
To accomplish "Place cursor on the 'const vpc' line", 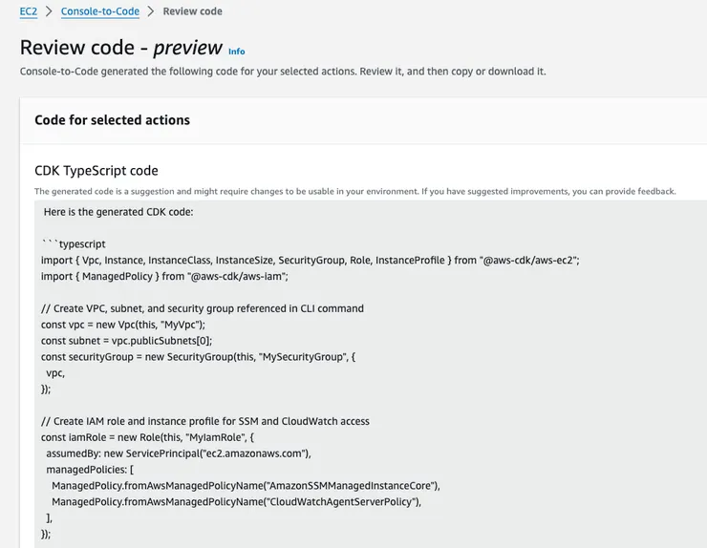I will pos(123,325).
